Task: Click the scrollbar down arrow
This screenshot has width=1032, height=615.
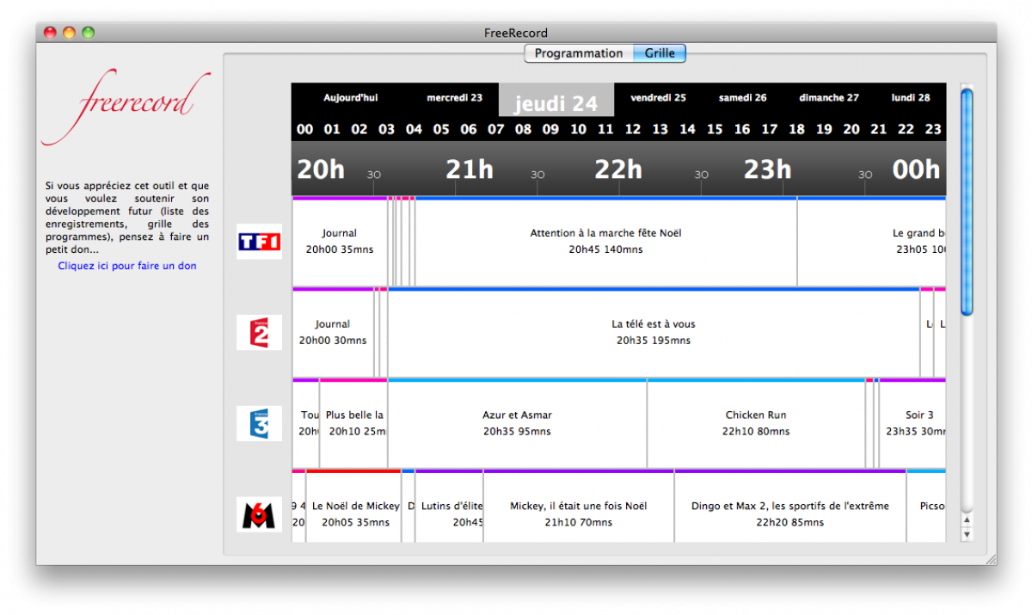Action: (x=967, y=534)
